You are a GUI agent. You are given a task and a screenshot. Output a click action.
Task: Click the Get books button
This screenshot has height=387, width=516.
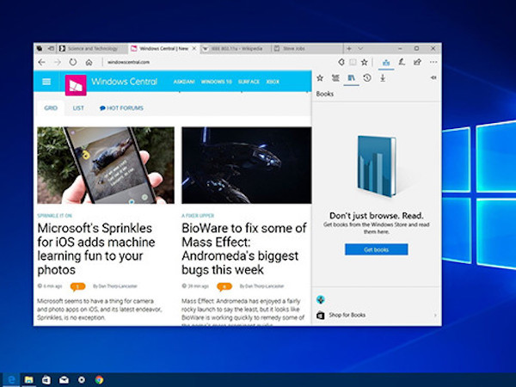[376, 249]
